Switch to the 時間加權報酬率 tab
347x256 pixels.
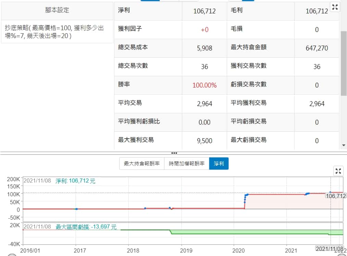(x=187, y=164)
